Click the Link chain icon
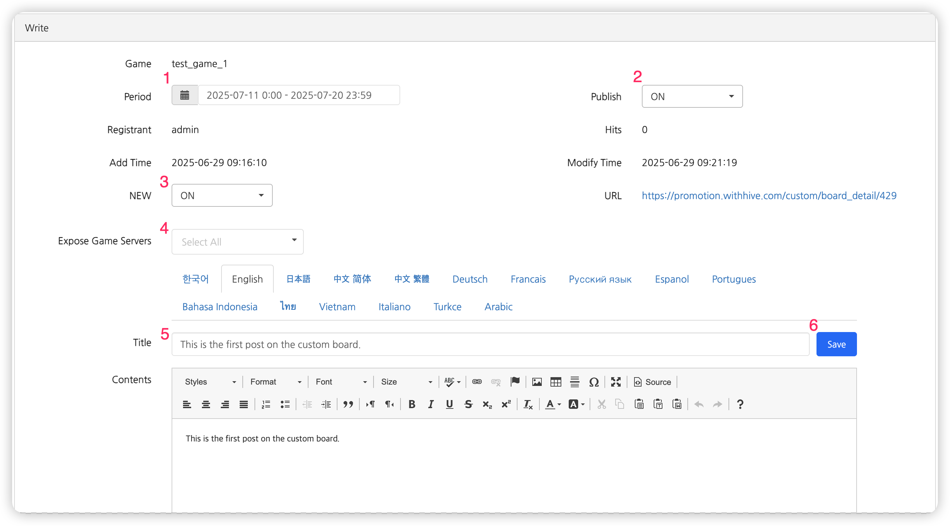 pos(477,382)
